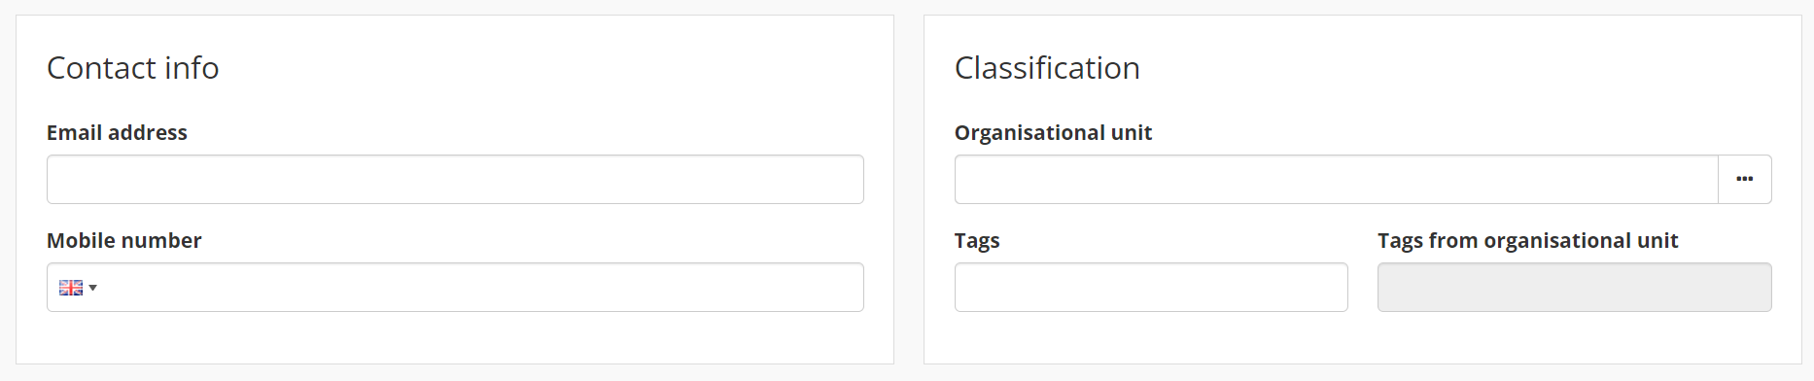
Task: Select the Organisational unit text box
Action: click(1337, 179)
